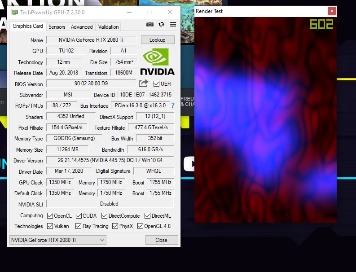Toggle the OpenGL 4.6 checkbox
356x272 pixels.
pos(140,226)
